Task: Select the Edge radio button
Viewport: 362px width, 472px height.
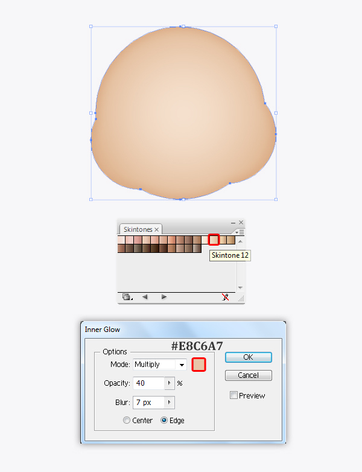Action: click(164, 420)
